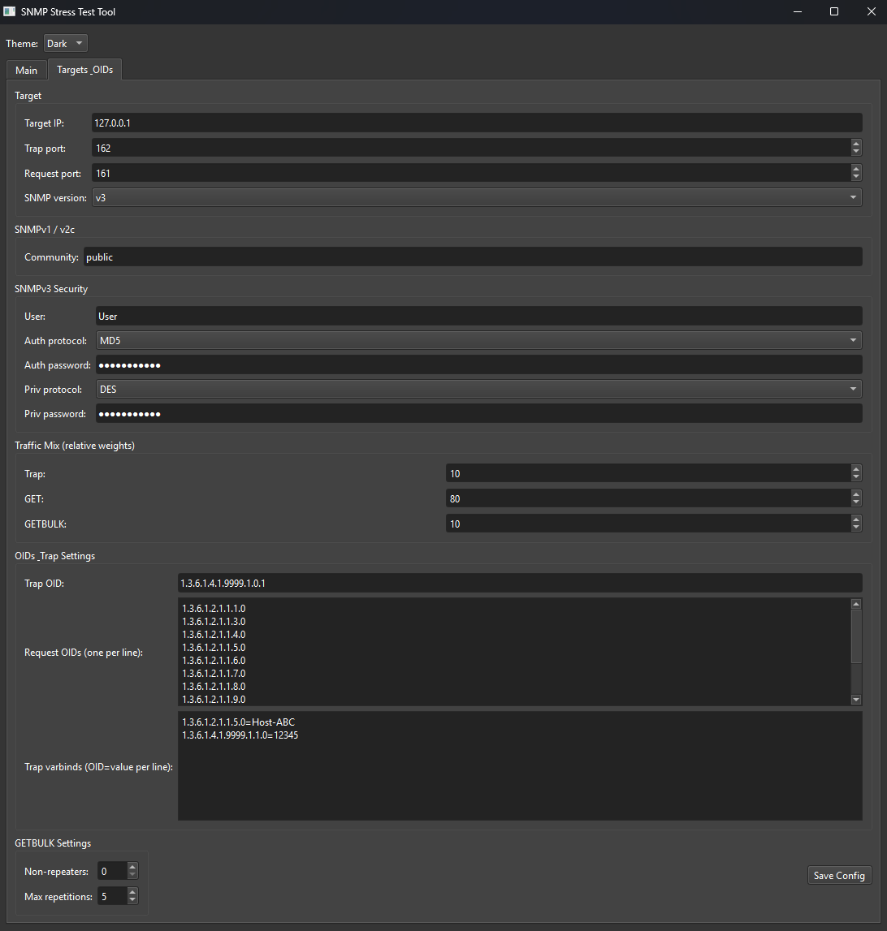Open the Theme dropdown
This screenshot has width=887, height=931.
pos(65,43)
